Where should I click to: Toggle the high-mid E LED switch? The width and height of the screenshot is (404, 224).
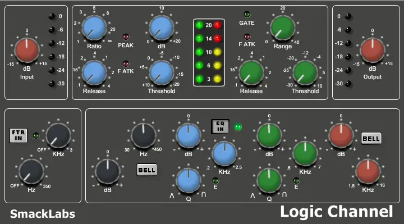296,180
